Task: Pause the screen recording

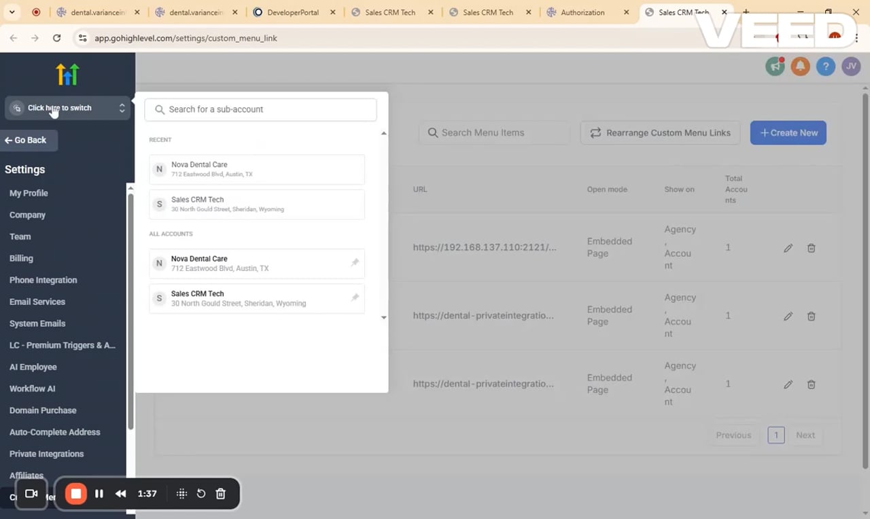Action: tap(99, 494)
